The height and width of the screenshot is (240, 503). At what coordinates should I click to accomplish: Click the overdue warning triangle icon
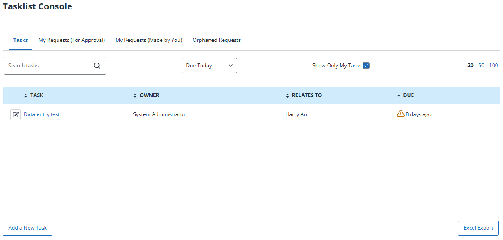(400, 113)
